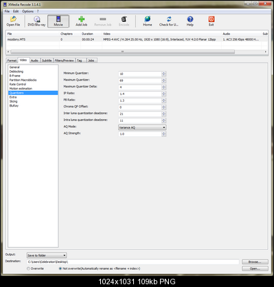Click the IP Ratio spinner arrows
274x287 pixels.
163,94
